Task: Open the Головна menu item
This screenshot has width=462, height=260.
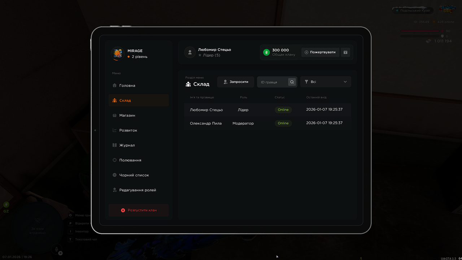Action: pyautogui.click(x=139, y=86)
